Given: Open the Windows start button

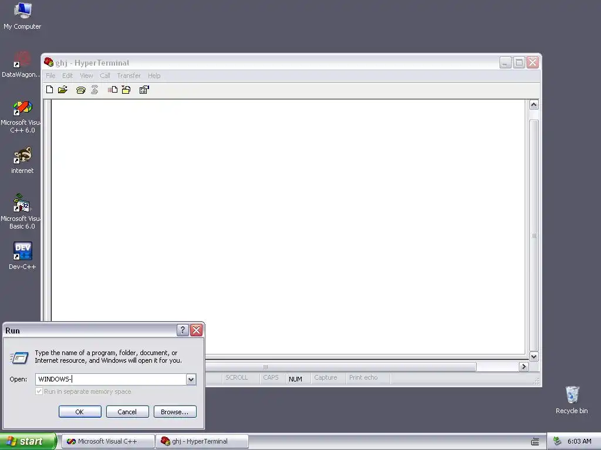Looking at the screenshot, I should [28, 441].
